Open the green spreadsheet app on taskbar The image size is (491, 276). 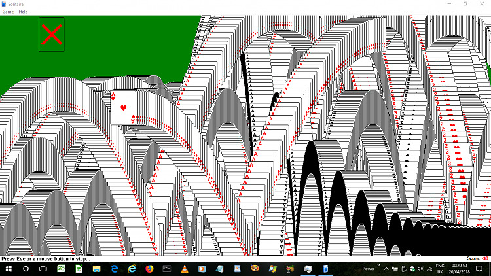pyautogui.click(x=79, y=269)
